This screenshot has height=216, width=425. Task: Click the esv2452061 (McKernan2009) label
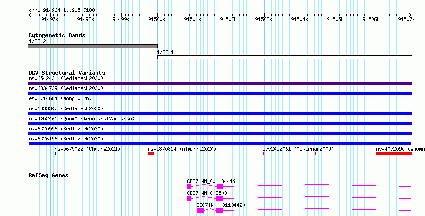coord(298,149)
